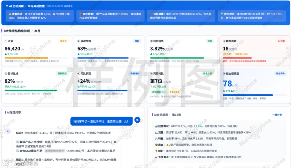Click the 优秀 badge on 转化销售 card

pyautogui.click(x=210, y=41)
